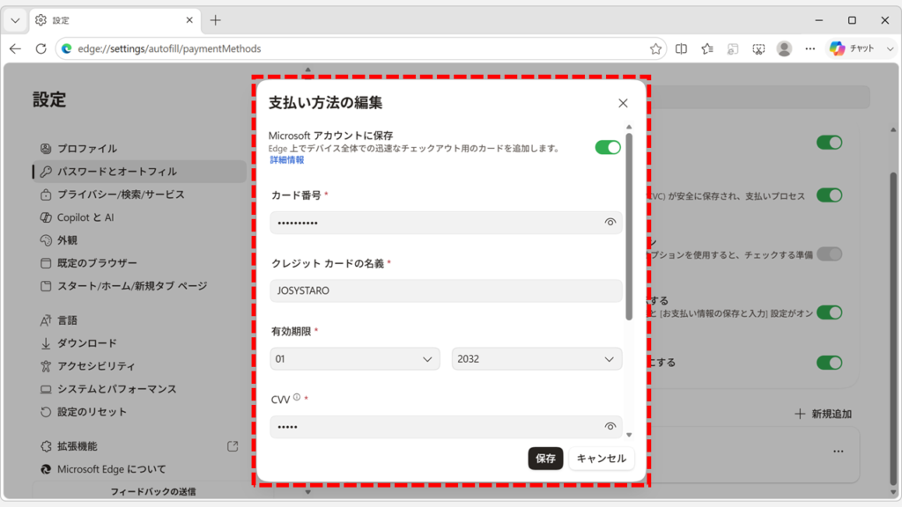Open the three-dot menu on the saved card row
Image resolution: width=902 pixels, height=507 pixels.
click(839, 452)
